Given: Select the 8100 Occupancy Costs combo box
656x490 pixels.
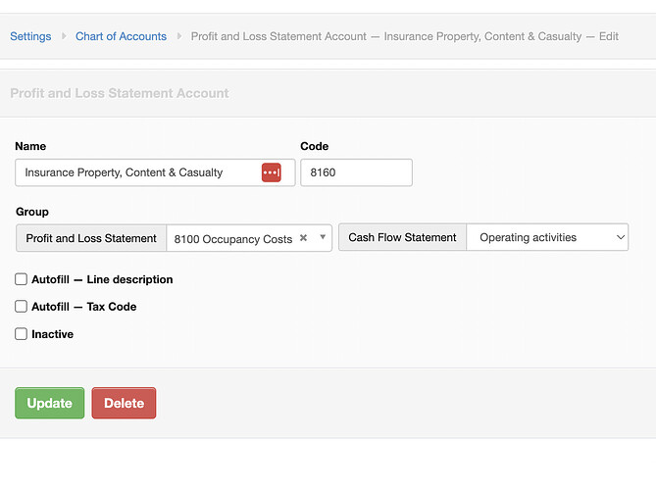Looking at the screenshot, I should coord(249,238).
